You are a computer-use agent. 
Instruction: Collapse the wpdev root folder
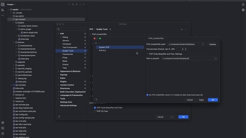pos(8,10)
